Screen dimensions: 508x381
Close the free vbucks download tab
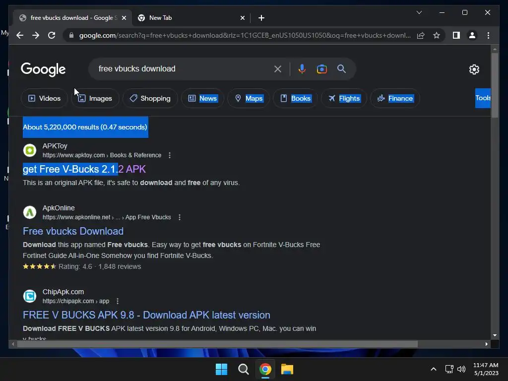tap(124, 18)
